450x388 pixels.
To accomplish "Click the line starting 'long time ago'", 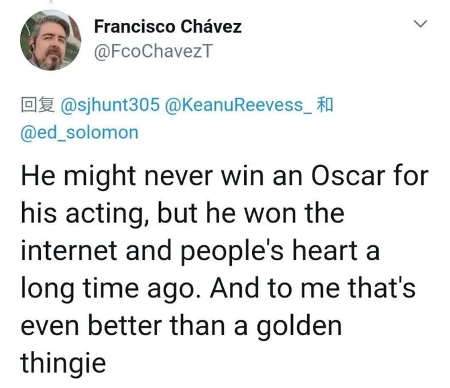I will click(218, 288).
